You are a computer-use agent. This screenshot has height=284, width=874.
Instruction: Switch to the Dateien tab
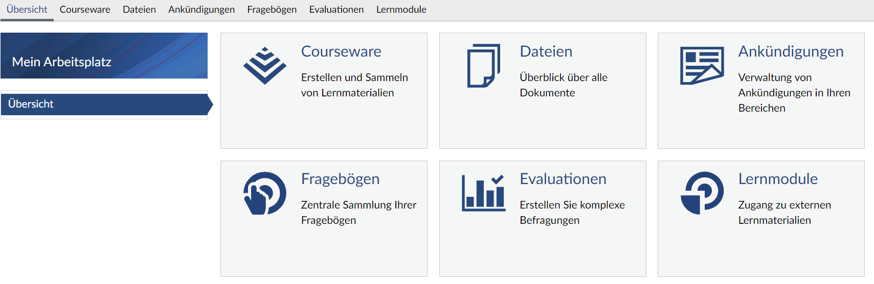point(139,10)
